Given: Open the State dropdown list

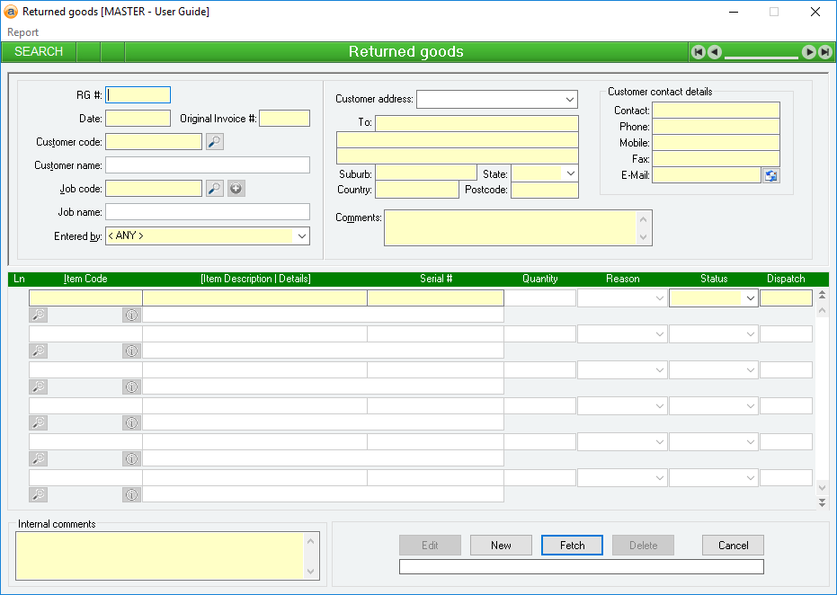Looking at the screenshot, I should click(x=570, y=173).
